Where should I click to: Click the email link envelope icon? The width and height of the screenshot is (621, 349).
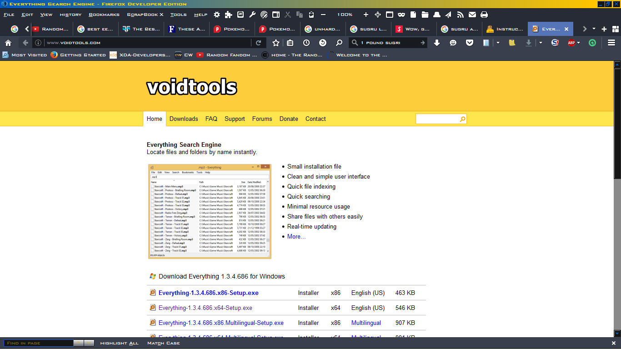[x=472, y=15]
